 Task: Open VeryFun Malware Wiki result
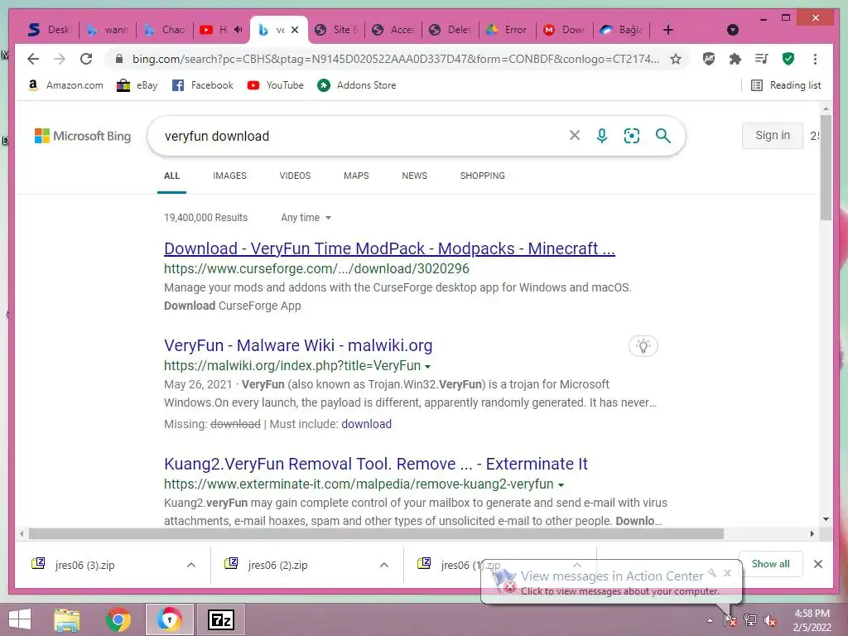click(x=298, y=345)
